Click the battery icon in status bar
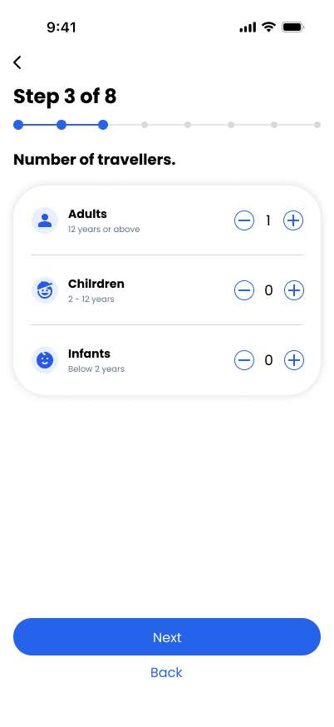Screen dimensions: 334x727 click(292, 27)
